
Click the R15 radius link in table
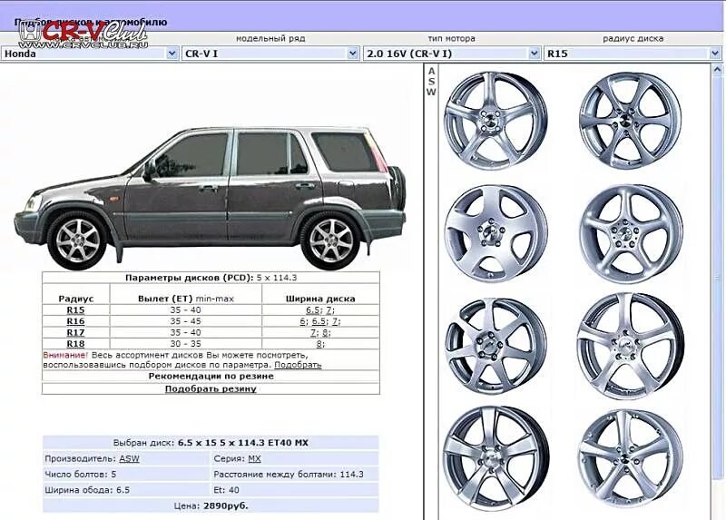[75, 309]
